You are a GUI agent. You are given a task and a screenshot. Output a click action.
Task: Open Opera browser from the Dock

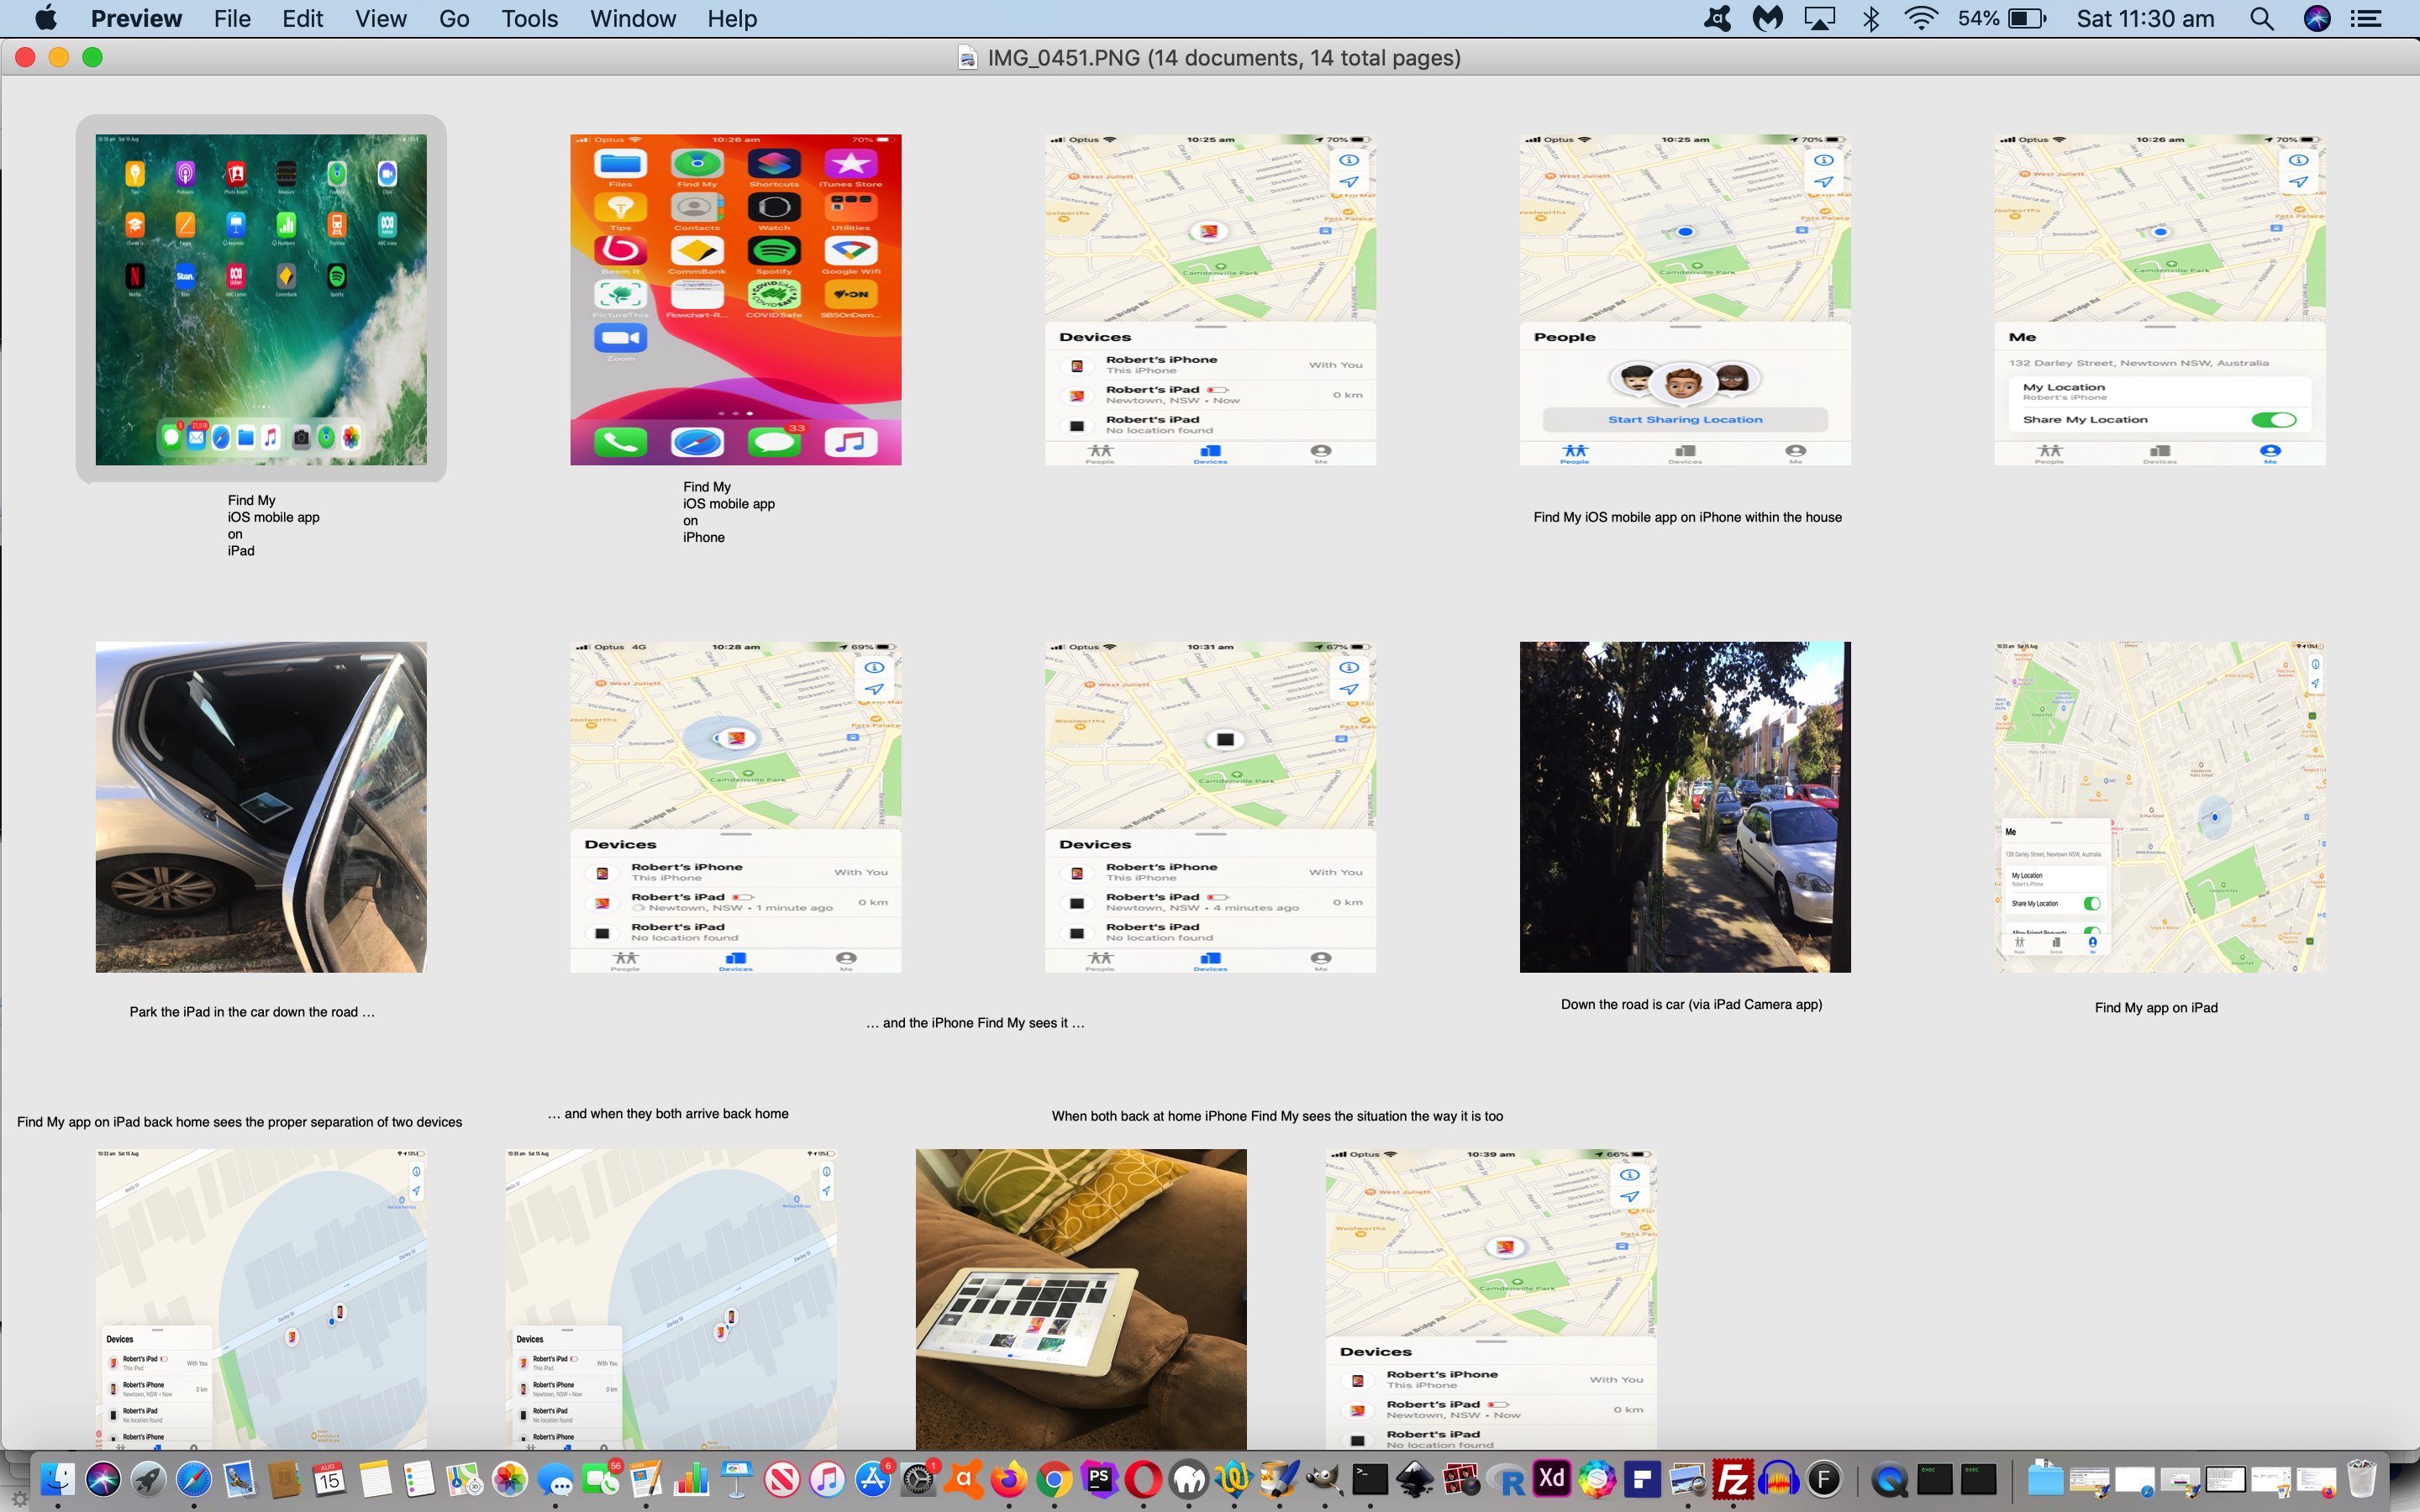pyautogui.click(x=1143, y=1479)
